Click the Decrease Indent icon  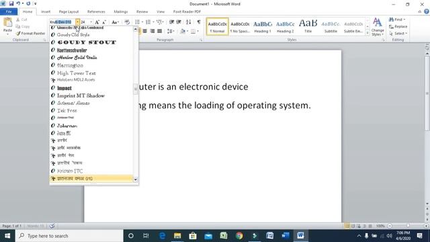click(x=171, y=22)
